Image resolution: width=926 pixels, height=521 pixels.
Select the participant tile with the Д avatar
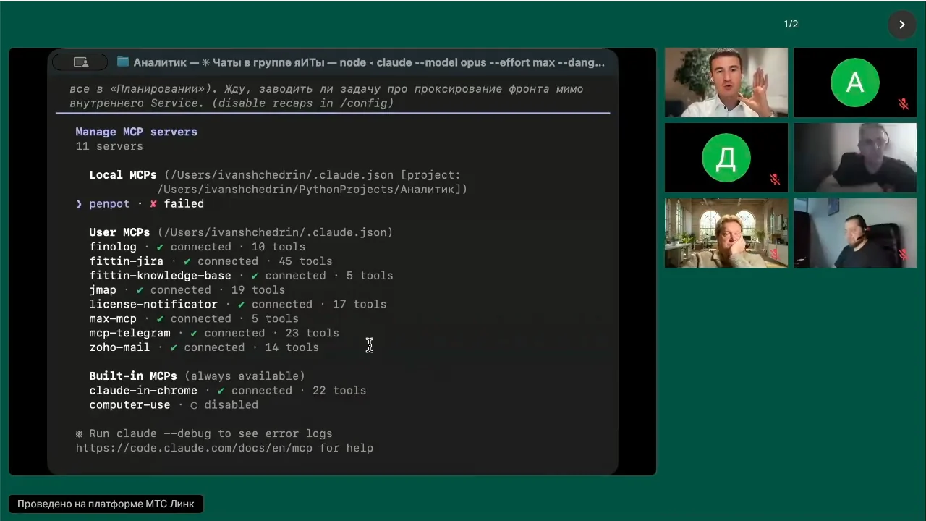tap(726, 158)
